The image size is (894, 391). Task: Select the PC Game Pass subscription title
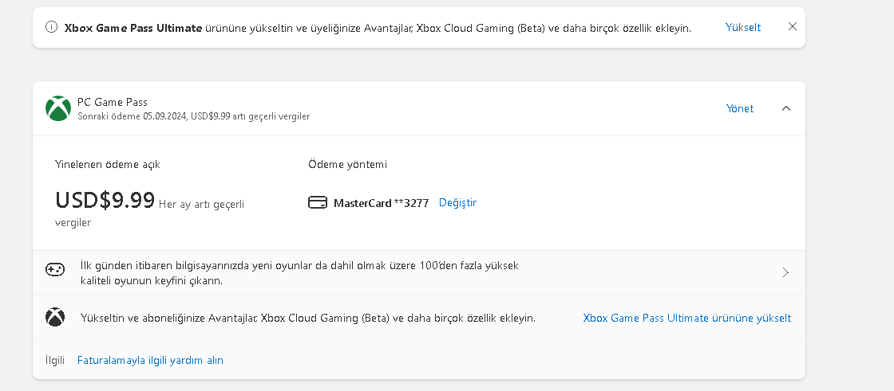tap(113, 102)
